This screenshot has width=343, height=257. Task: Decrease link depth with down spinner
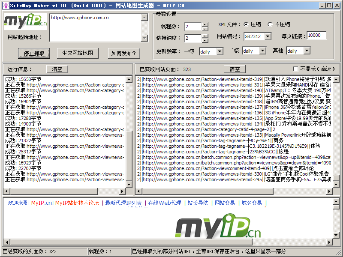pyautogui.click(x=205, y=40)
